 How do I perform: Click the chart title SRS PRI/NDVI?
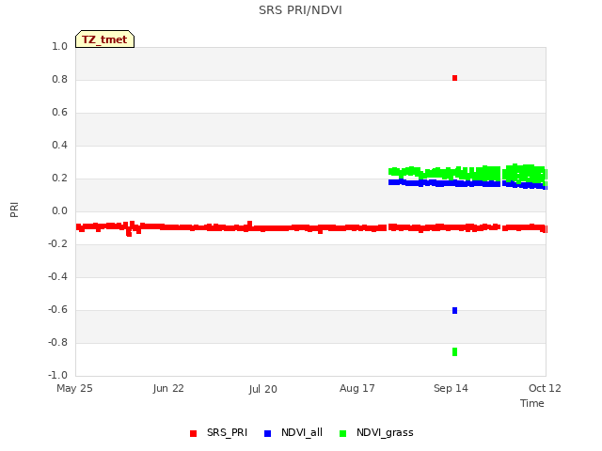tap(300, 10)
